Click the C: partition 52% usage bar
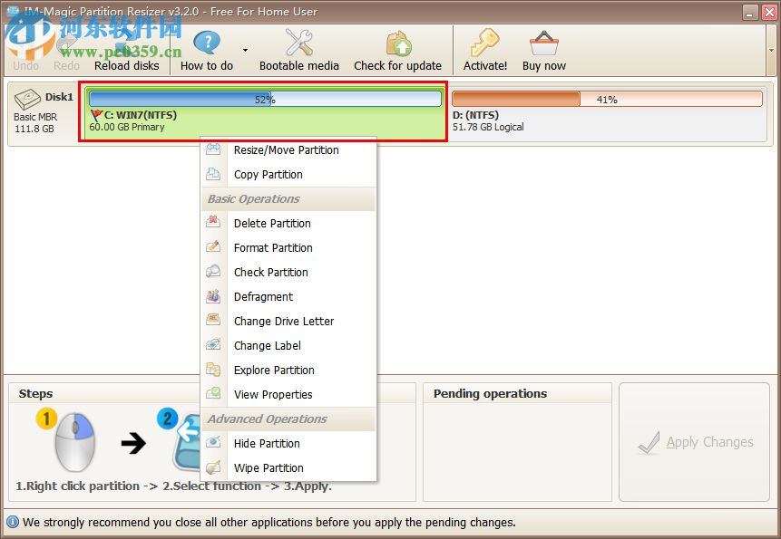The width and height of the screenshot is (781, 539). point(265,99)
